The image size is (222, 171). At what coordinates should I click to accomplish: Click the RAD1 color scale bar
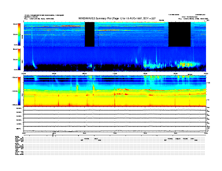(x=19, y=59)
